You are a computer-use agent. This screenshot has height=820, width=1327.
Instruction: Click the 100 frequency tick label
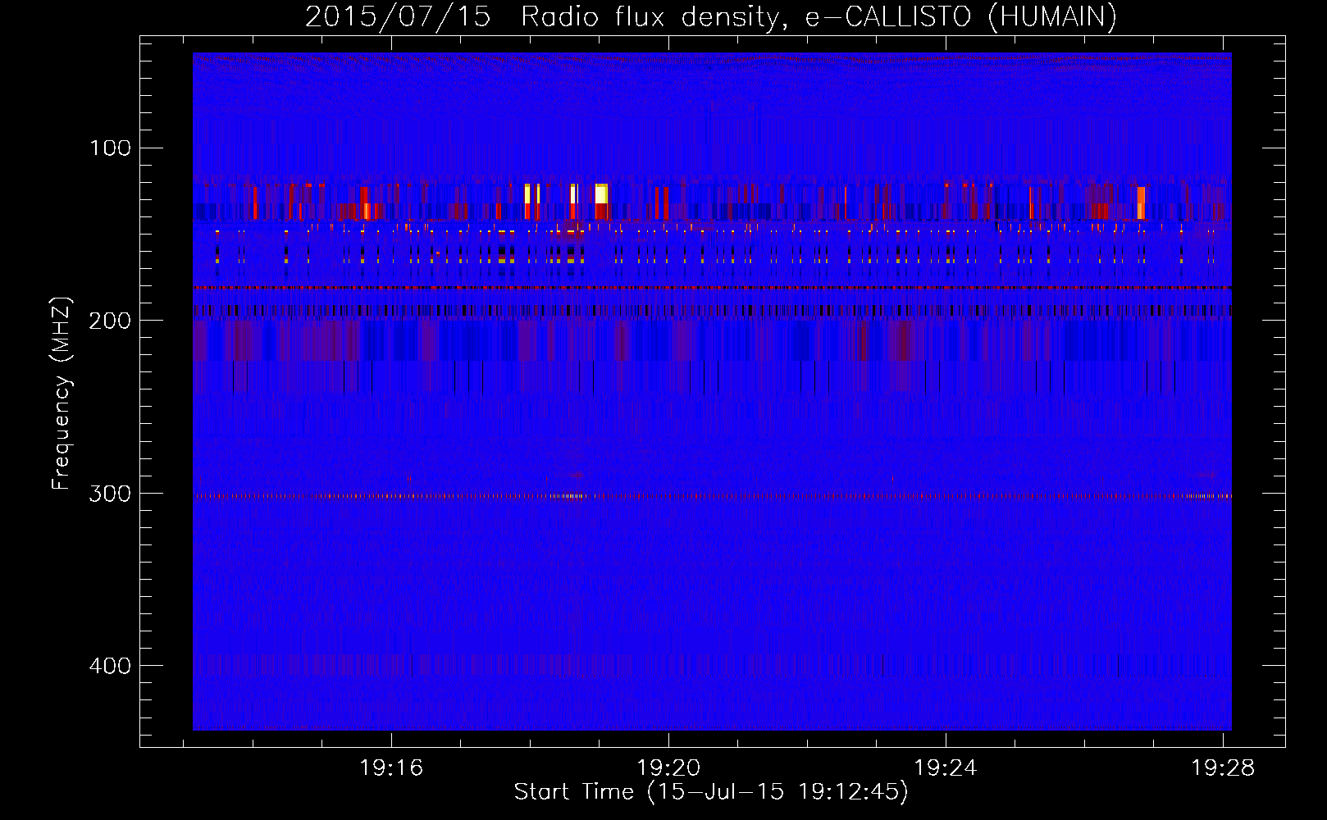click(110, 148)
